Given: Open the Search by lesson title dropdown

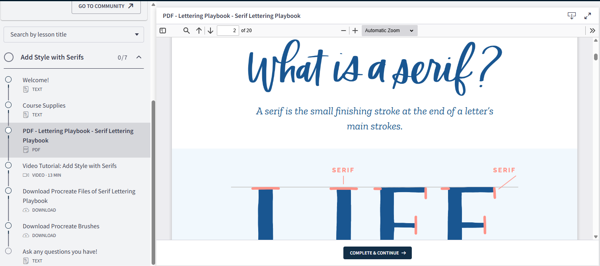Looking at the screenshot, I should point(74,35).
